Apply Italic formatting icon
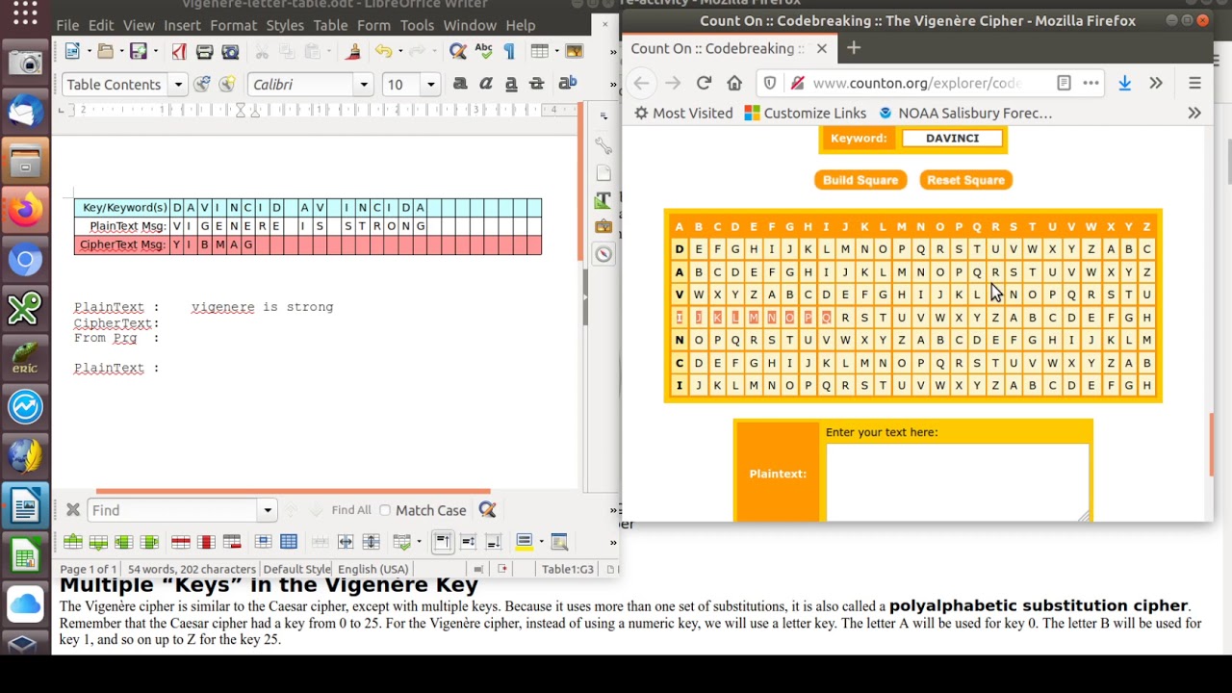Image resolution: width=1232 pixels, height=693 pixels. click(485, 85)
